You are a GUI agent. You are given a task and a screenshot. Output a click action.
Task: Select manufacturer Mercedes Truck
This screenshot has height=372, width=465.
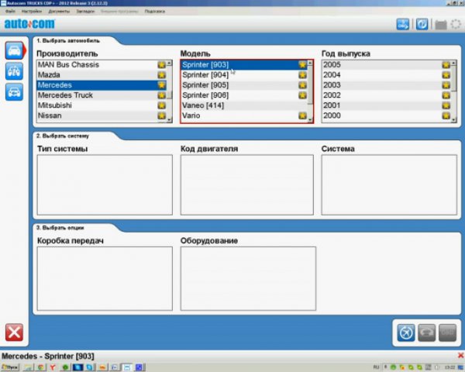tap(102, 95)
